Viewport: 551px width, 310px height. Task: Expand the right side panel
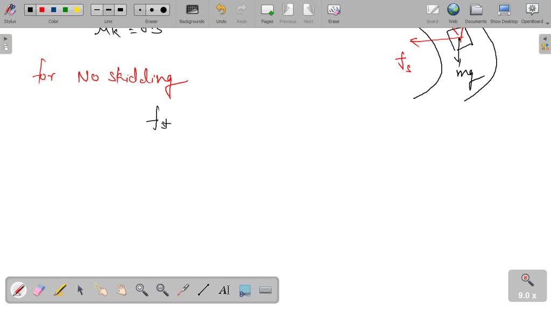[545, 44]
